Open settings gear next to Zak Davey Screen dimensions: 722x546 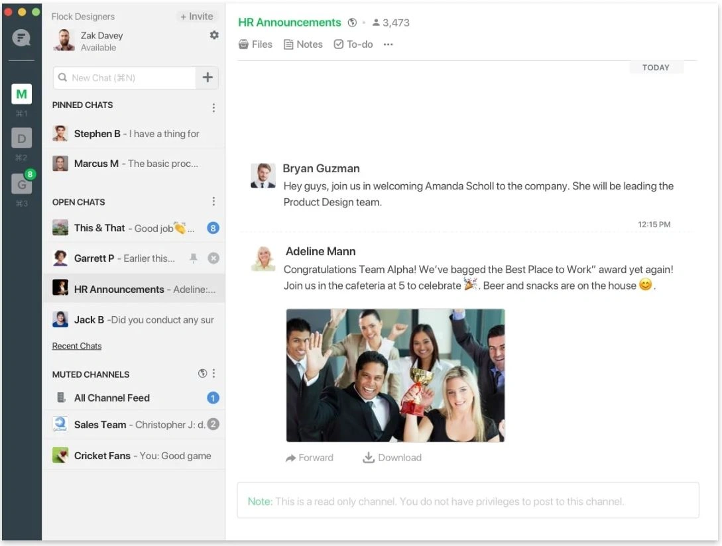pos(214,35)
